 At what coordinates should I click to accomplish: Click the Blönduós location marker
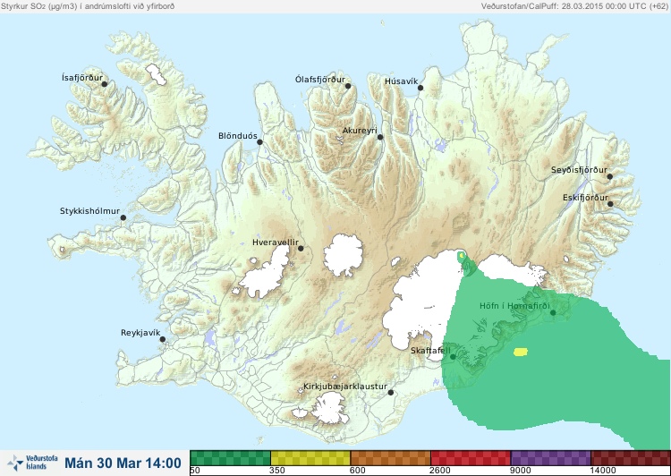[x=259, y=142]
